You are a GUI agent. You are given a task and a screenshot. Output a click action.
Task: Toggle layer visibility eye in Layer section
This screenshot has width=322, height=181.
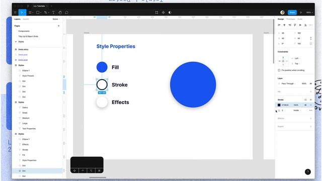point(311,83)
